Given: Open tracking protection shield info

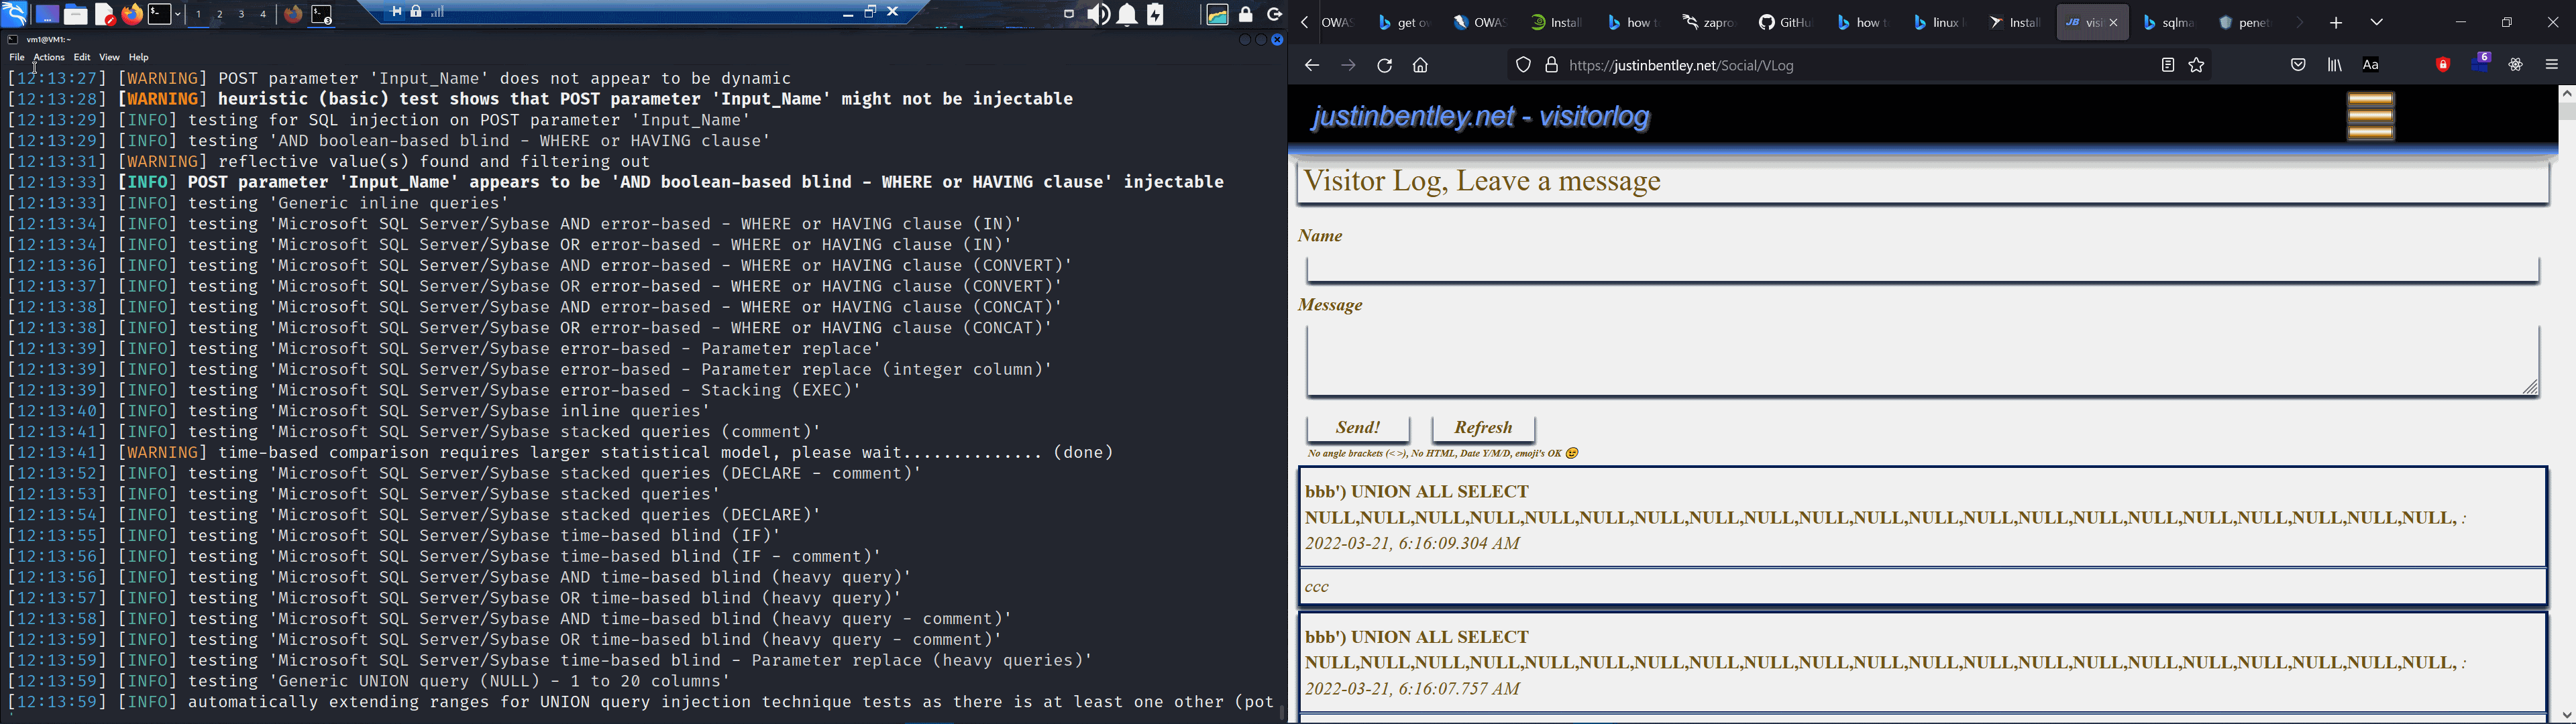Looking at the screenshot, I should [1523, 66].
